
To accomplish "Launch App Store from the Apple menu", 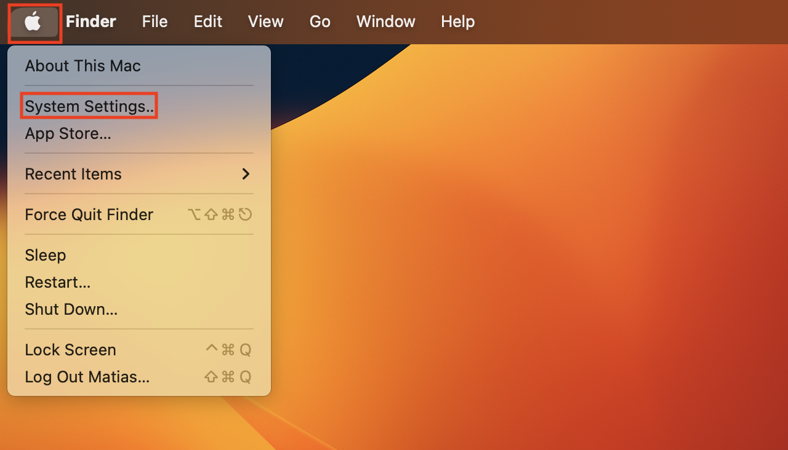I will click(68, 133).
